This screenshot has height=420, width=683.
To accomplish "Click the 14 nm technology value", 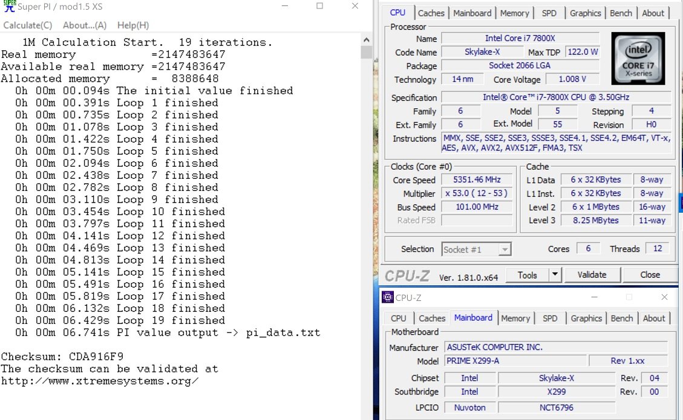I will [463, 79].
